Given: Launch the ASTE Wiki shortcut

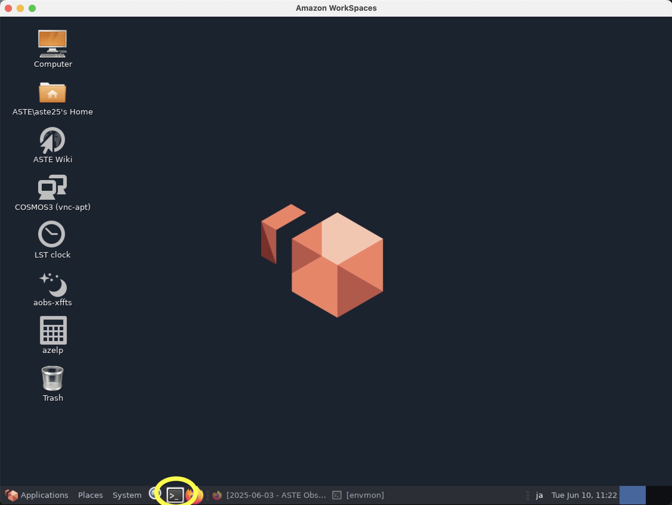Looking at the screenshot, I should pyautogui.click(x=52, y=140).
